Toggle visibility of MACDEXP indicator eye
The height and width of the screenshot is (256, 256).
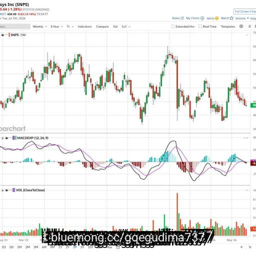[6, 138]
